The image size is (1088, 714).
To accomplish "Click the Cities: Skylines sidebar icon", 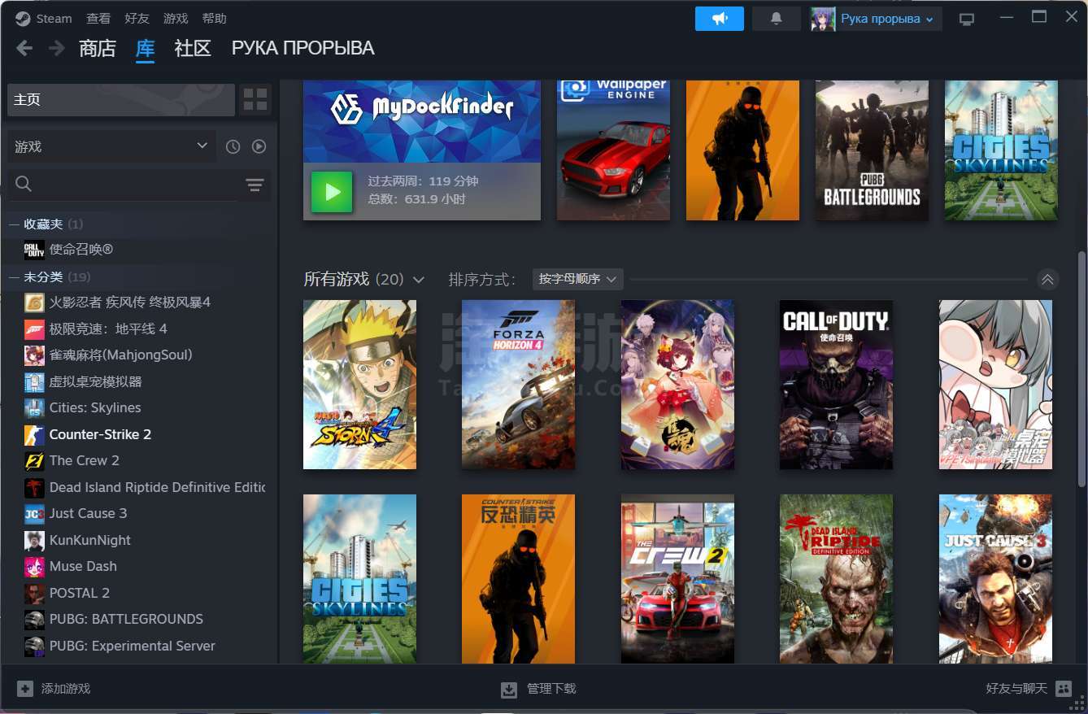I will (x=34, y=407).
